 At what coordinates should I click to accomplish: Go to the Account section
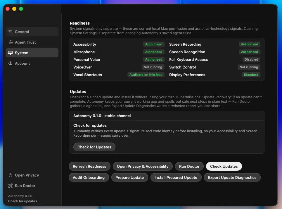pyautogui.click(x=32, y=64)
